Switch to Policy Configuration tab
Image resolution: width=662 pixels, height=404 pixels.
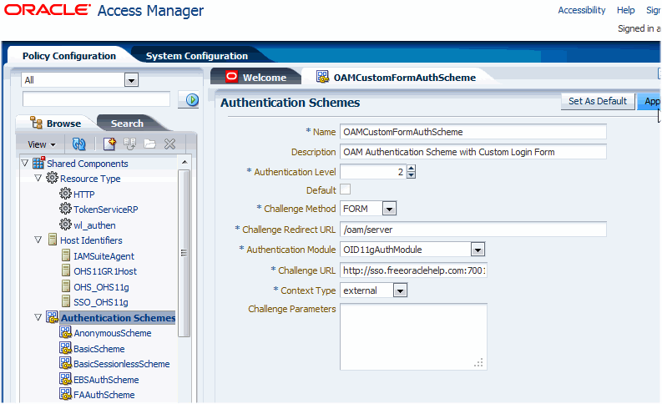pyautogui.click(x=68, y=56)
